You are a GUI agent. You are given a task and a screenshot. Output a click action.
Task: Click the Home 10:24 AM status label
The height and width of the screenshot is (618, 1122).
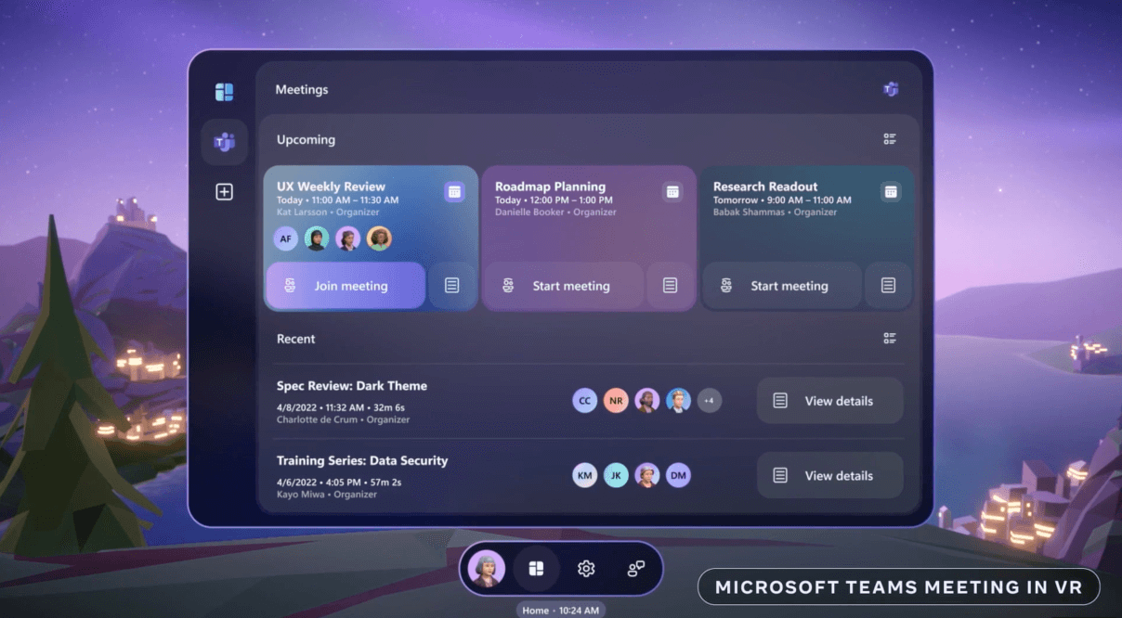[561, 610]
